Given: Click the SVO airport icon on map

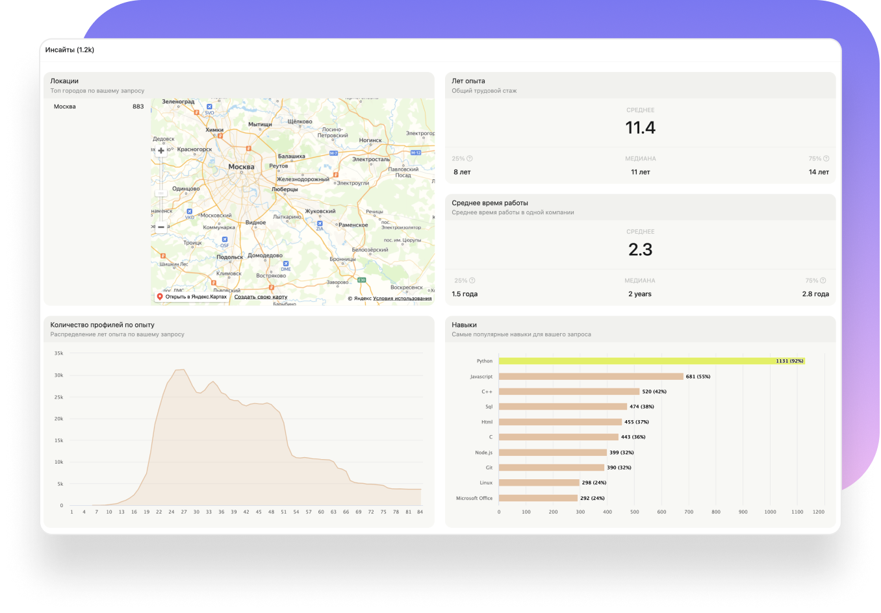Looking at the screenshot, I should coord(209,106).
